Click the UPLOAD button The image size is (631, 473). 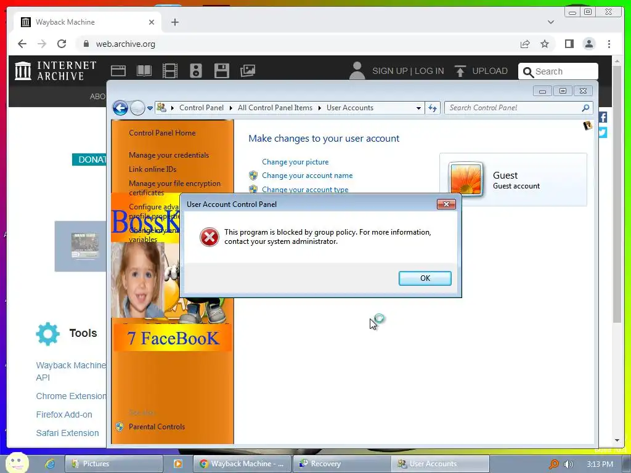[x=481, y=71]
